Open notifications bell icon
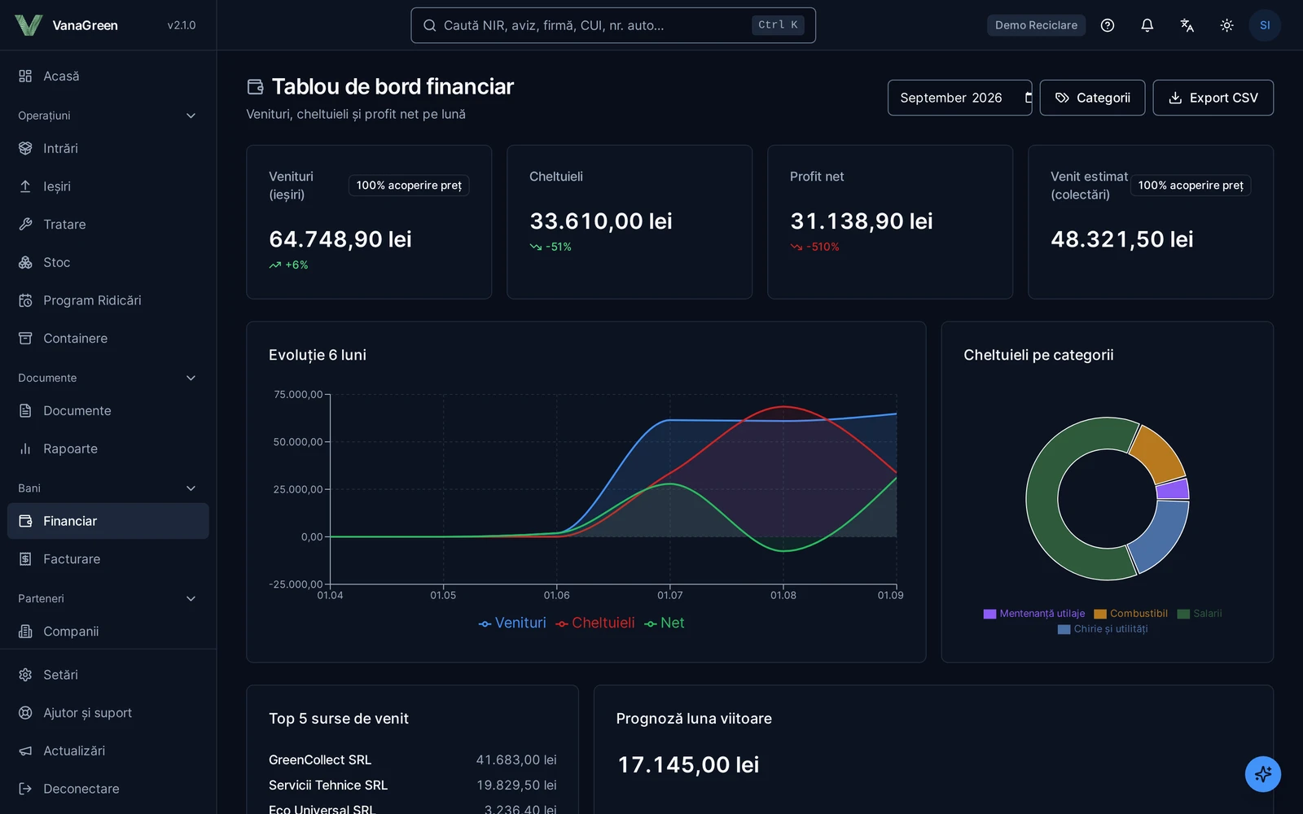The height and width of the screenshot is (814, 1303). pyautogui.click(x=1147, y=25)
